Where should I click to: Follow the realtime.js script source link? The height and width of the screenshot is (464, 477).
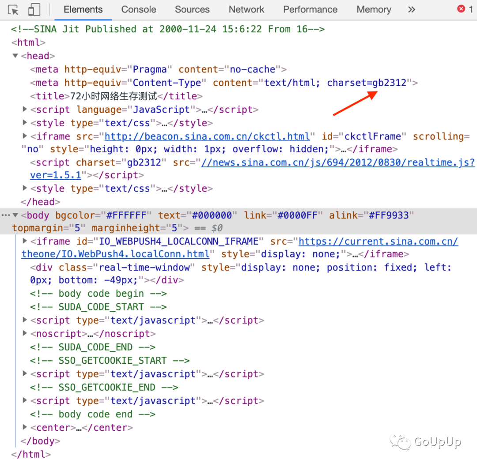(x=338, y=162)
